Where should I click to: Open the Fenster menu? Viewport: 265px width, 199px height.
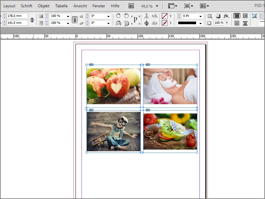pos(99,6)
